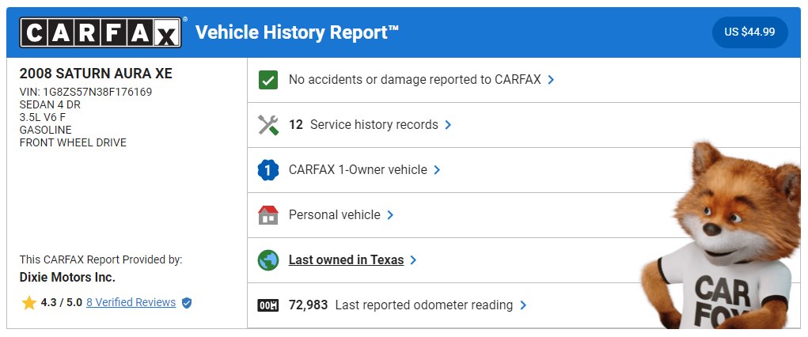Viewport: 808px width, 337px height.
Task: Expand chevron next to Personal vehicle
Action: 390,215
